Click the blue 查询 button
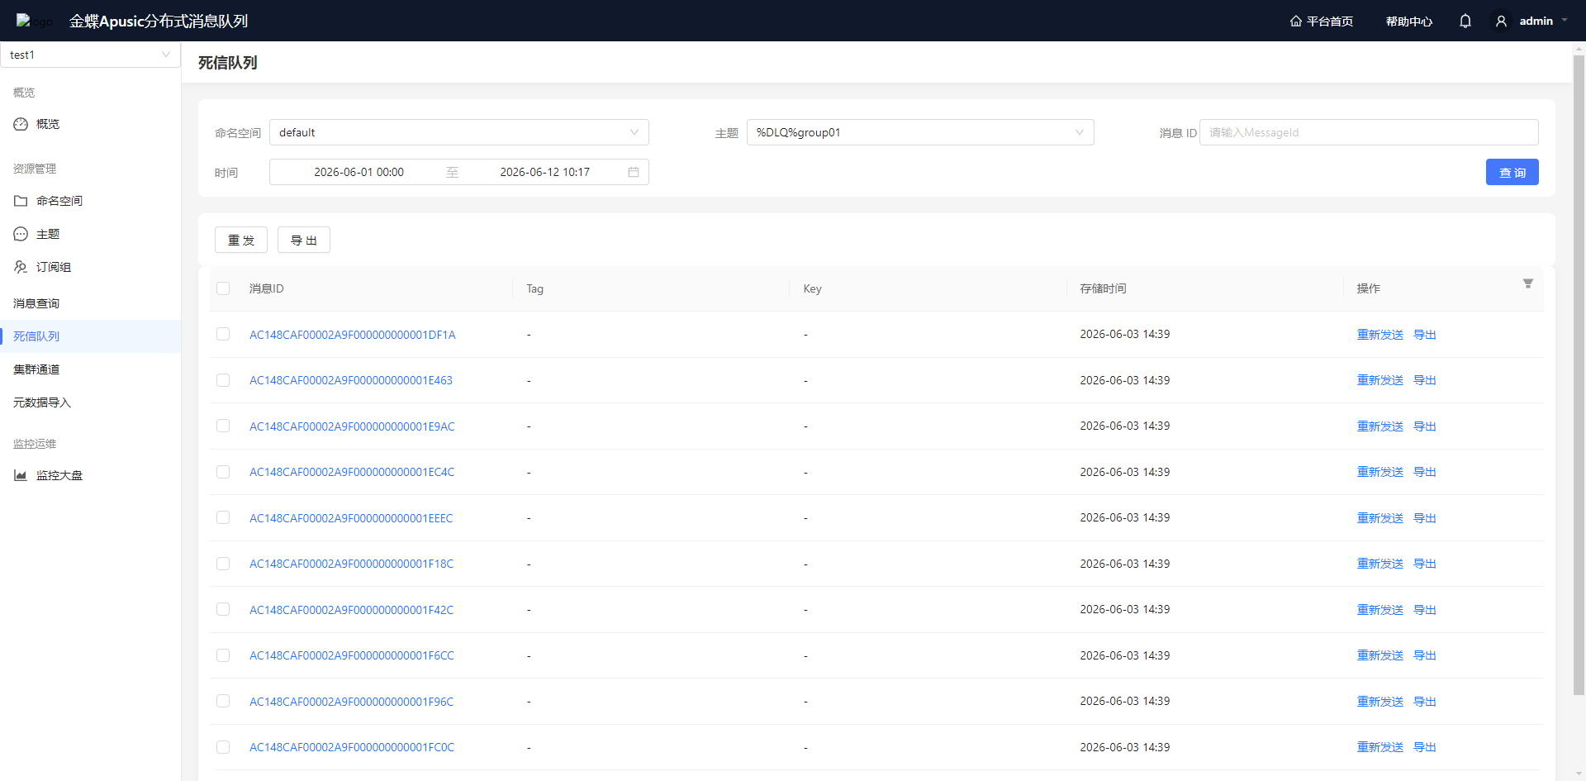This screenshot has width=1586, height=781. coord(1512,172)
